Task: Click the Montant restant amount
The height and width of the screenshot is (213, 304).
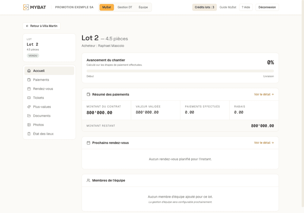Action: click(262, 126)
